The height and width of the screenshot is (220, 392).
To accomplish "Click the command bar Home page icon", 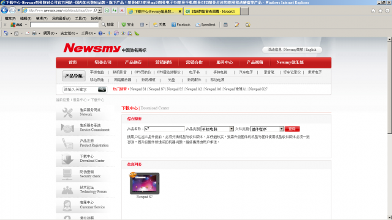I will click(x=6, y=33).
